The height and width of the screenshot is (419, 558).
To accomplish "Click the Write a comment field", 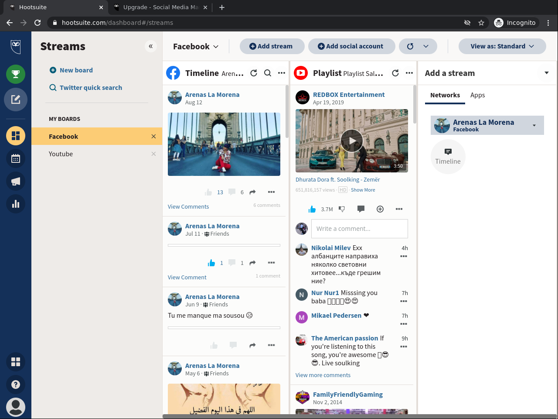I will click(x=360, y=229).
